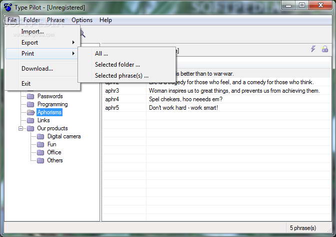Viewport: 336px width, 237px height.
Task: Open the File menu
Action: (12, 20)
